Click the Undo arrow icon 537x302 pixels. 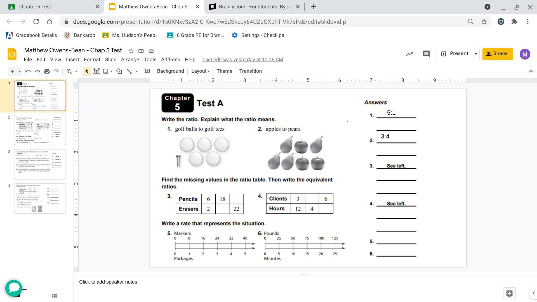[28, 71]
